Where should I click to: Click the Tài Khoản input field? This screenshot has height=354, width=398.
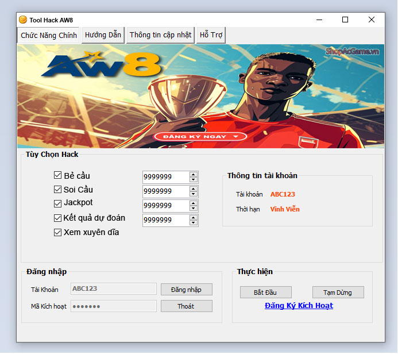114,288
